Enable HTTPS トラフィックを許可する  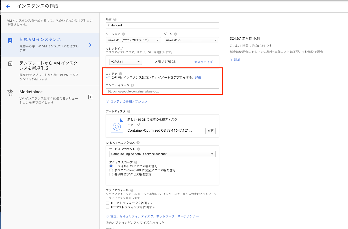[x=107, y=207]
